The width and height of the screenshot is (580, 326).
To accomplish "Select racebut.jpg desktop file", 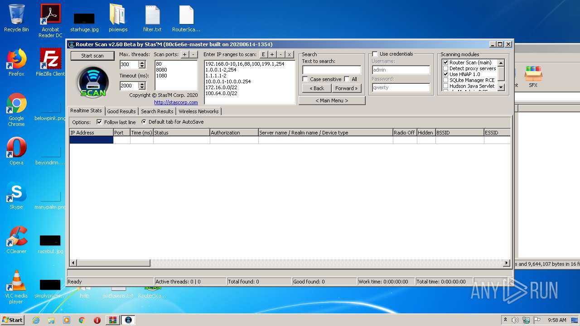I will click(50, 244).
